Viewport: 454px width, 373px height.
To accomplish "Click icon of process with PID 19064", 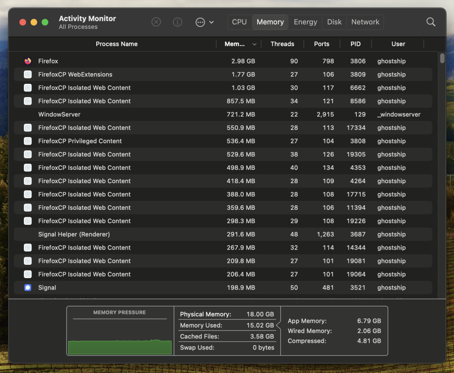I will (28, 274).
